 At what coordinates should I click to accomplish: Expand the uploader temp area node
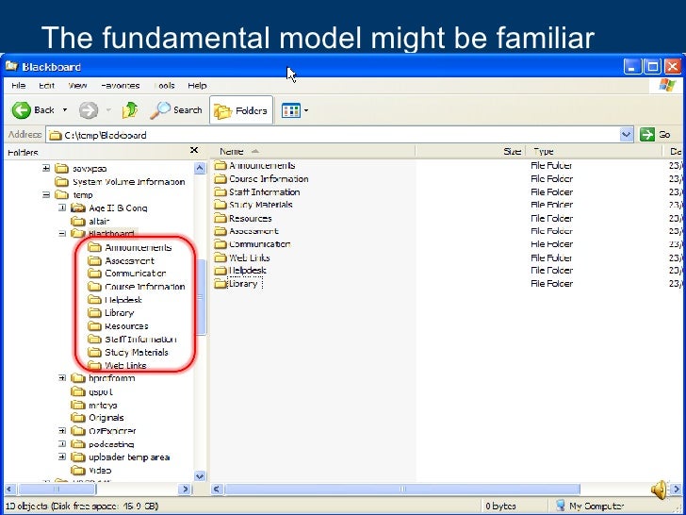62,457
